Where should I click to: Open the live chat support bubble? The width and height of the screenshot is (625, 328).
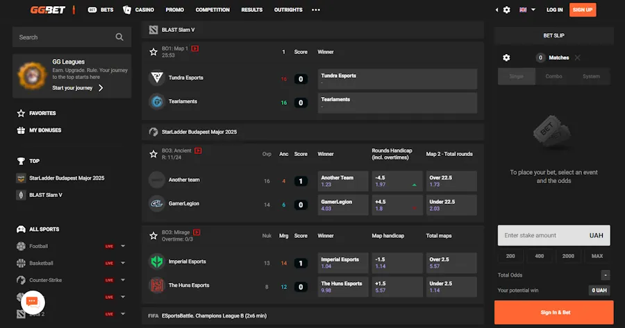[x=33, y=302]
